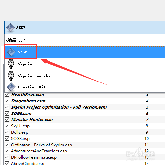165x165 pixels.
Task: Click priority number 10 cell
Action: [147, 139]
